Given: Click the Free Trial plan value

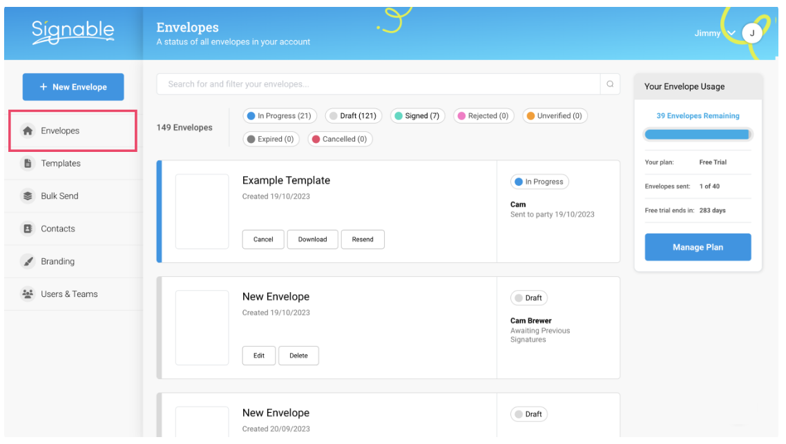Looking at the screenshot, I should (712, 162).
